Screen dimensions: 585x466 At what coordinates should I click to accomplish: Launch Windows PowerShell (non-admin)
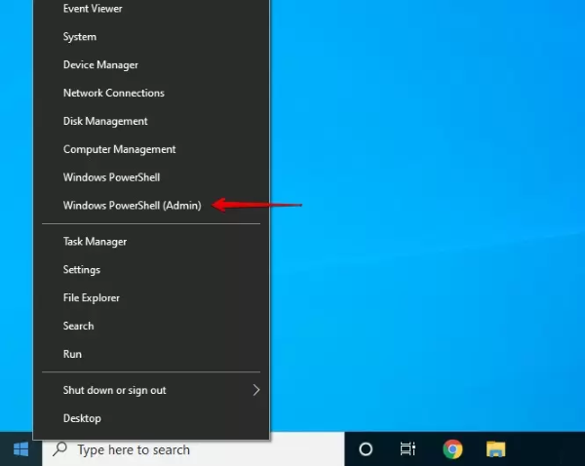click(151, 177)
